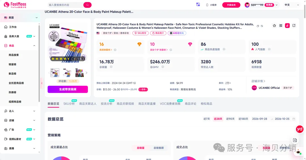This screenshot has width=306, height=160.
Task: Open the 小程序 mini program link
Action: [211, 5]
